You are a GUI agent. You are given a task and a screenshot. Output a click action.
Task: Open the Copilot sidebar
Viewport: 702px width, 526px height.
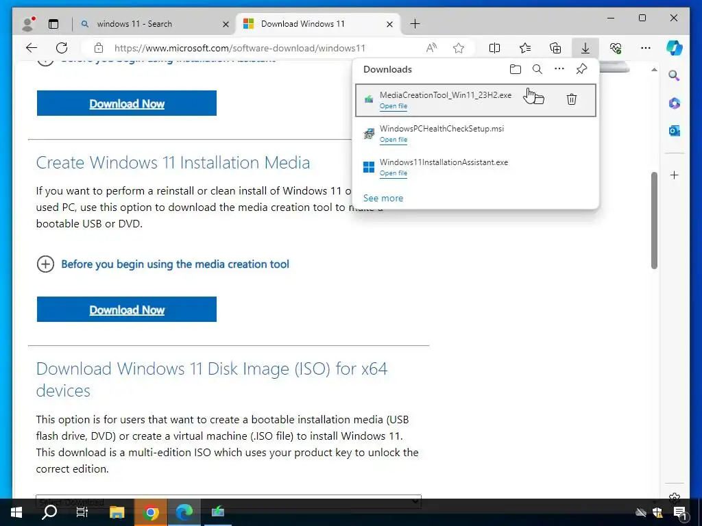[675, 48]
